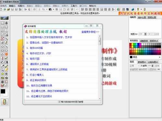Open the 文件(F) menu
The height and width of the screenshot is (121, 162).
click(3, 6)
